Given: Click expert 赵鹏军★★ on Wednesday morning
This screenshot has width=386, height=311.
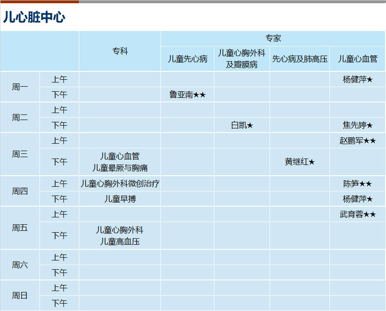Looking at the screenshot, I should pyautogui.click(x=357, y=140).
